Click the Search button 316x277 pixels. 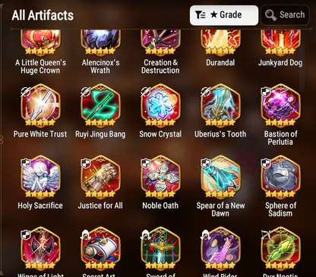[x=285, y=15]
